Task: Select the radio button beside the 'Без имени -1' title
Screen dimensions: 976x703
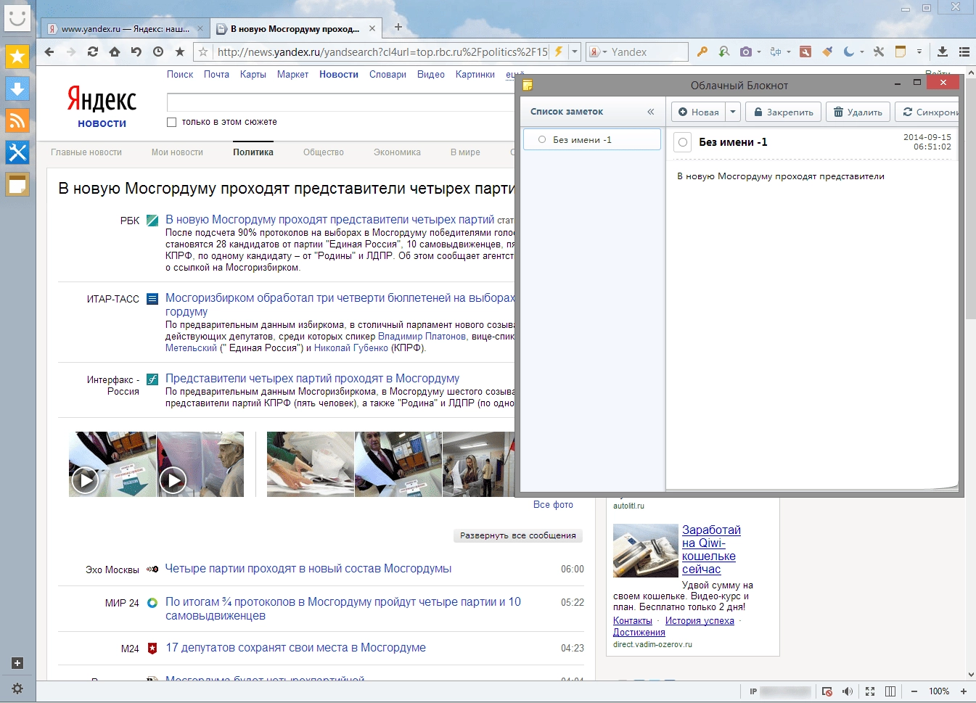Action: [x=683, y=142]
